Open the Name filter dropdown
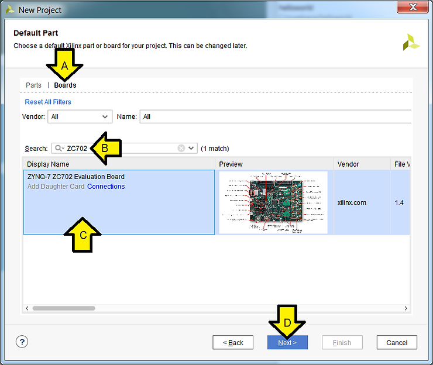 click(275, 116)
